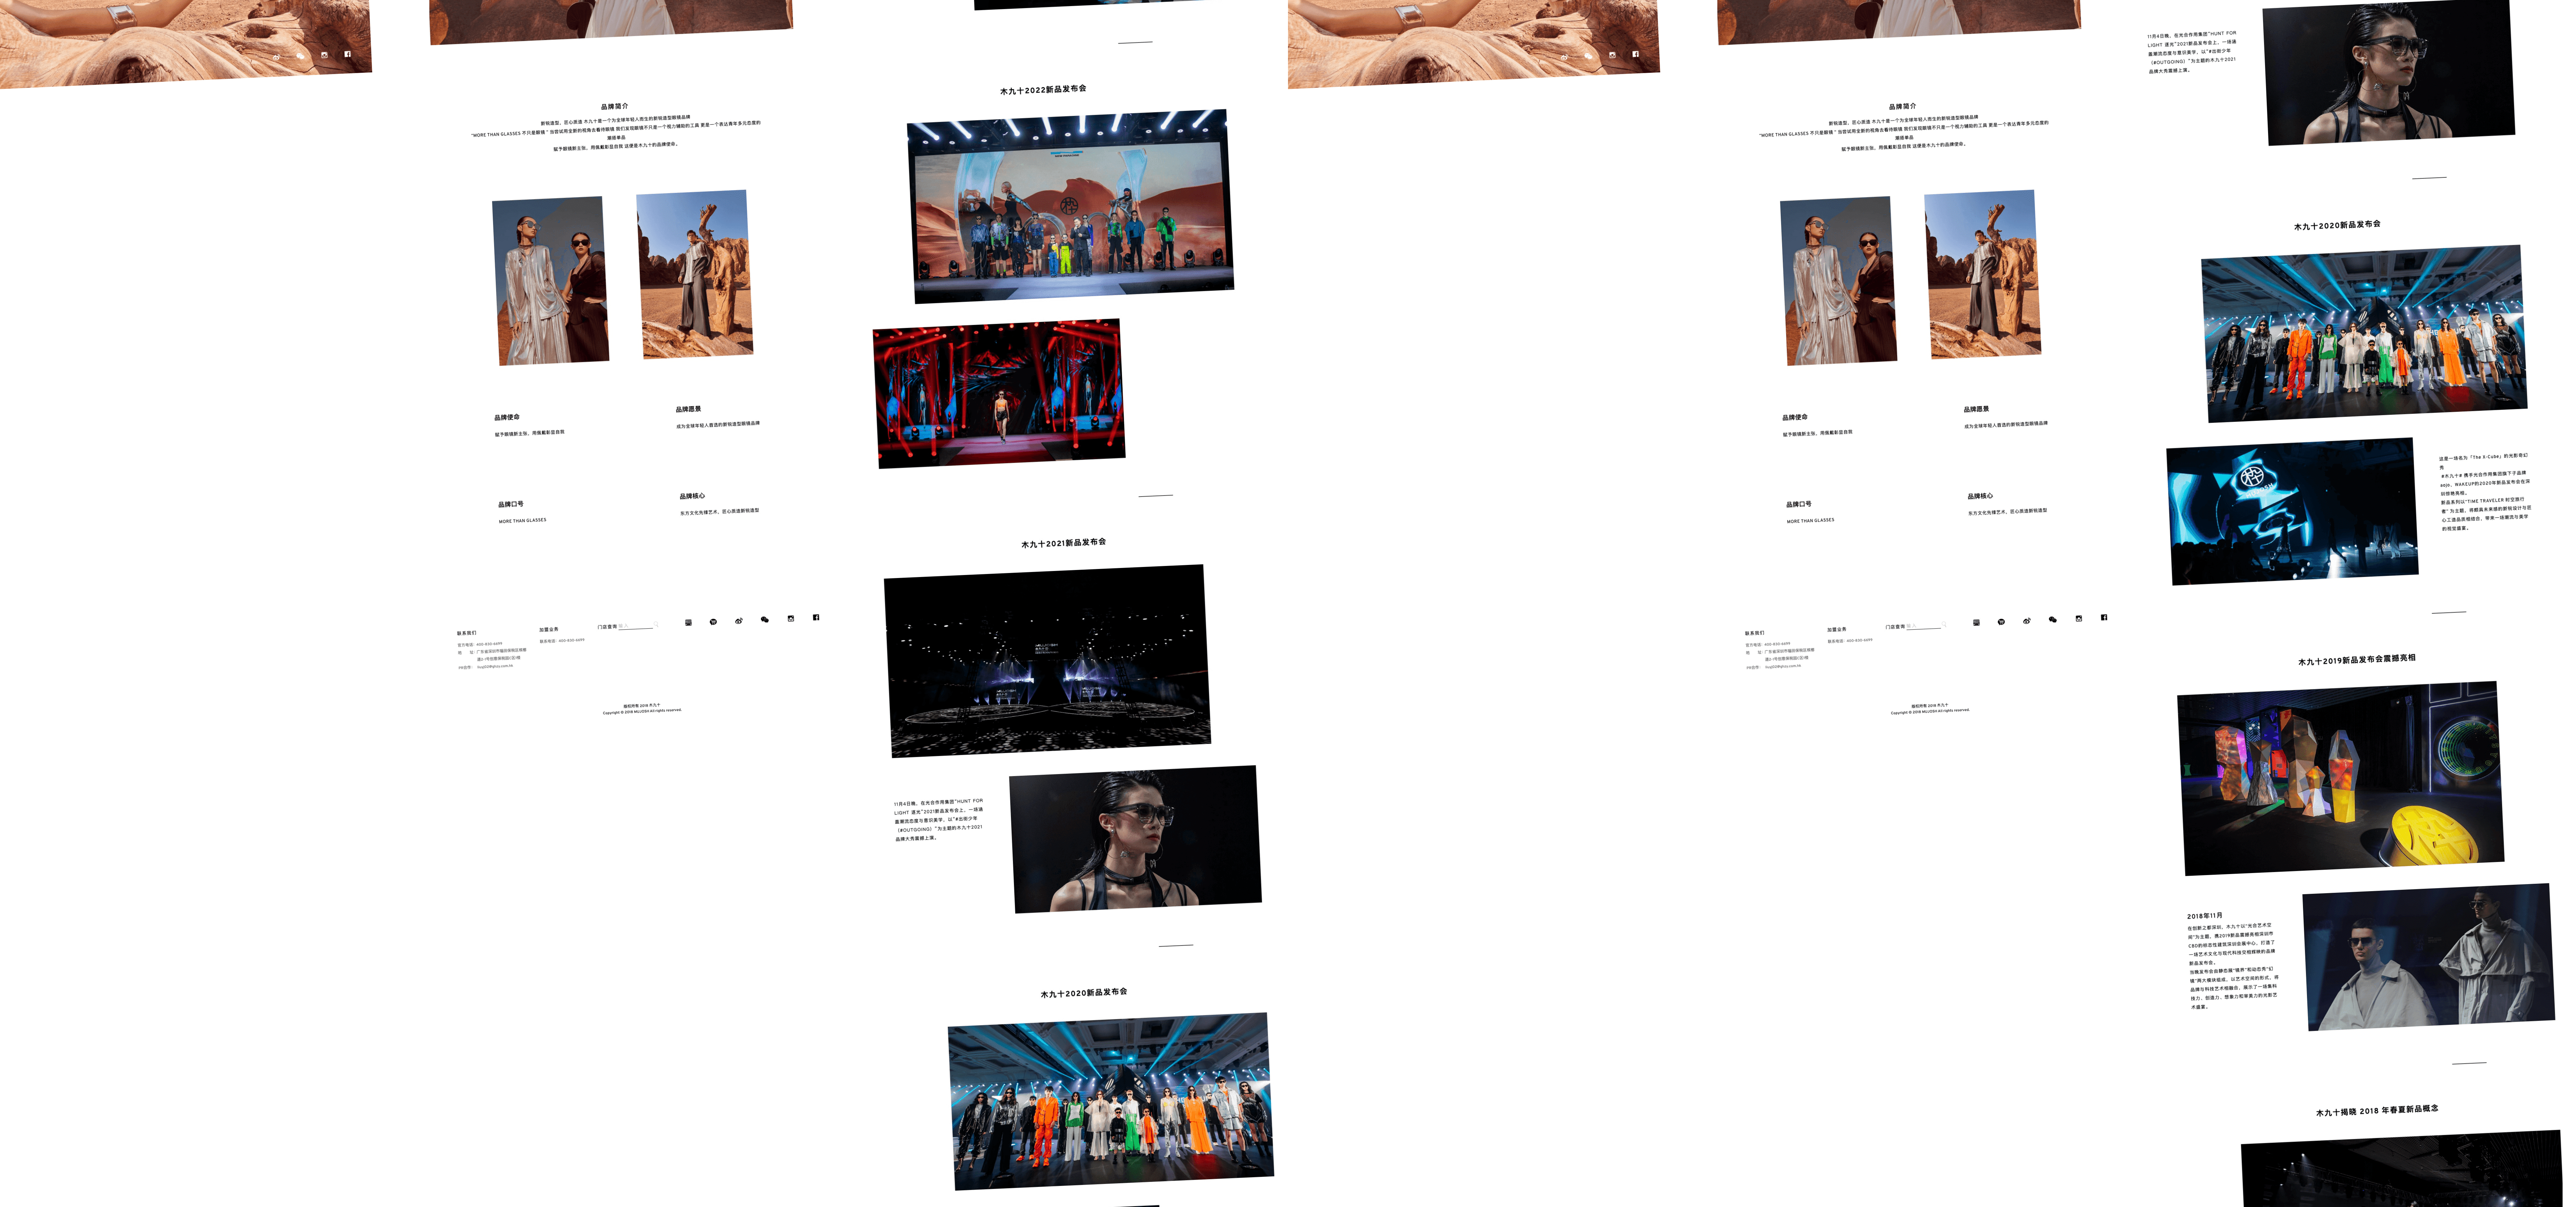Screen dimensions: 2576x1207
Task: Click the shopping-cart bubble icon in the right footer
Action: [2001, 622]
